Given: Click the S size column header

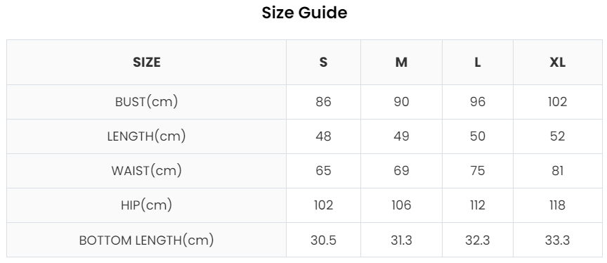Looking at the screenshot, I should (x=323, y=63).
